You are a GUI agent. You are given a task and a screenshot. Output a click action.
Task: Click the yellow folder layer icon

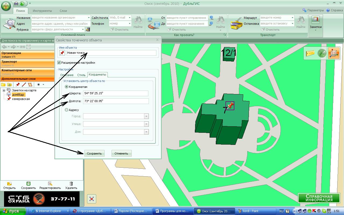click(3, 85)
